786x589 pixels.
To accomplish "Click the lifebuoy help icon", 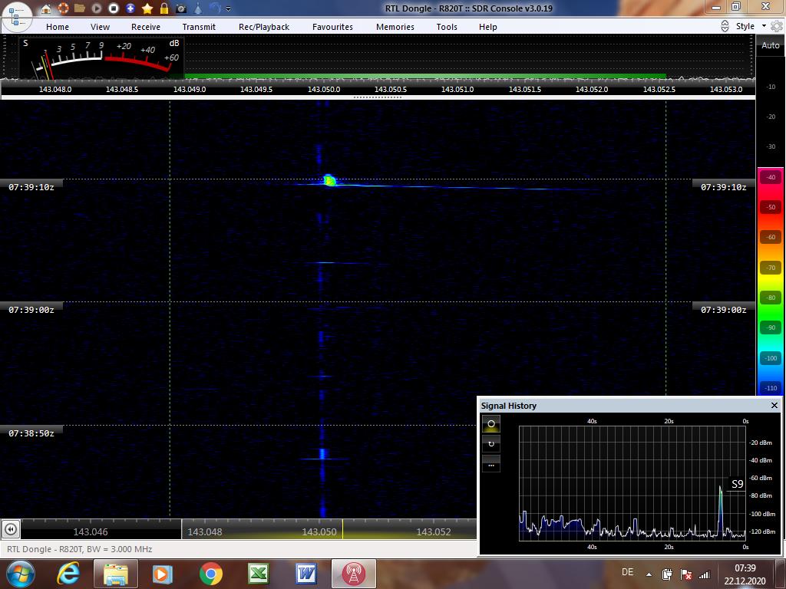I will 63,8.
